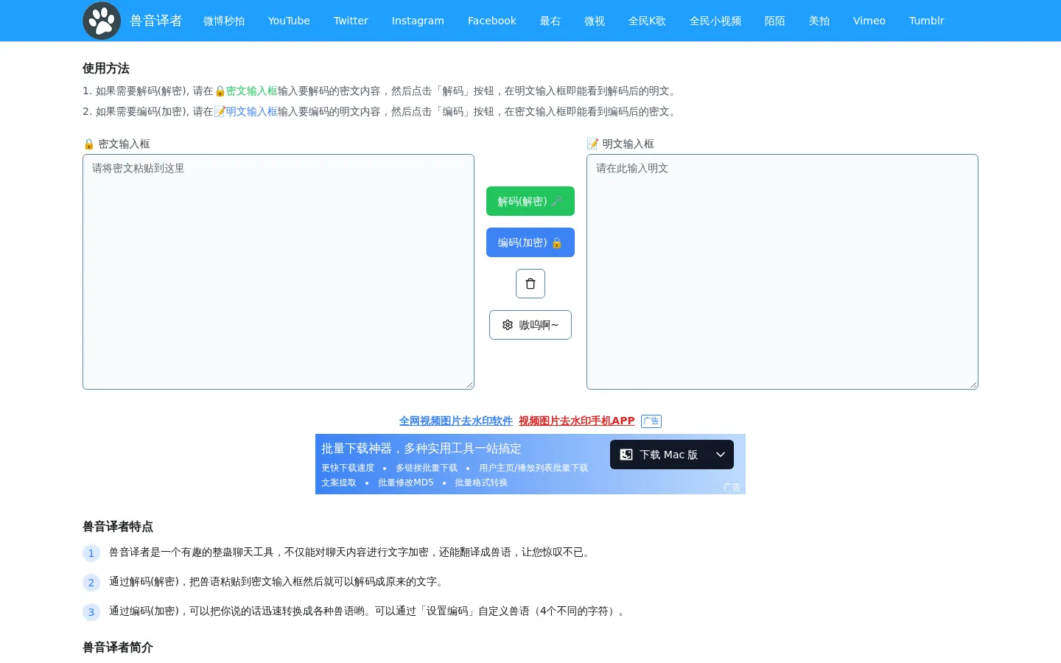
Task: Expand the download version dropdown chevron
Action: click(x=721, y=455)
